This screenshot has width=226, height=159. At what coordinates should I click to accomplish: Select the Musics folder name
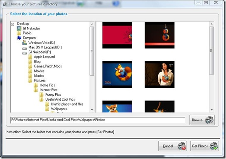(x=39, y=76)
